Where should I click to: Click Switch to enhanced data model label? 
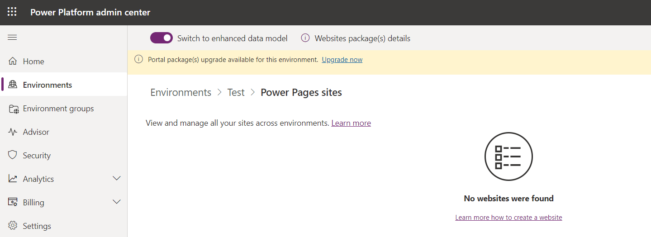232,38
